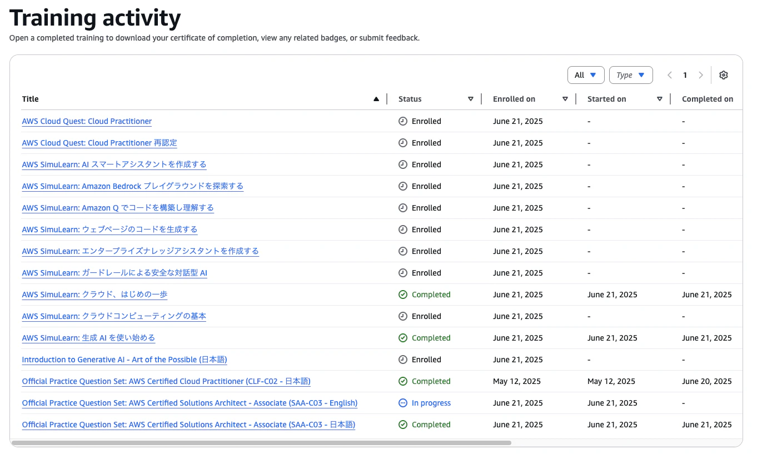Open the All status filter dropdown
Screen dimensions: 757x454
coord(586,75)
